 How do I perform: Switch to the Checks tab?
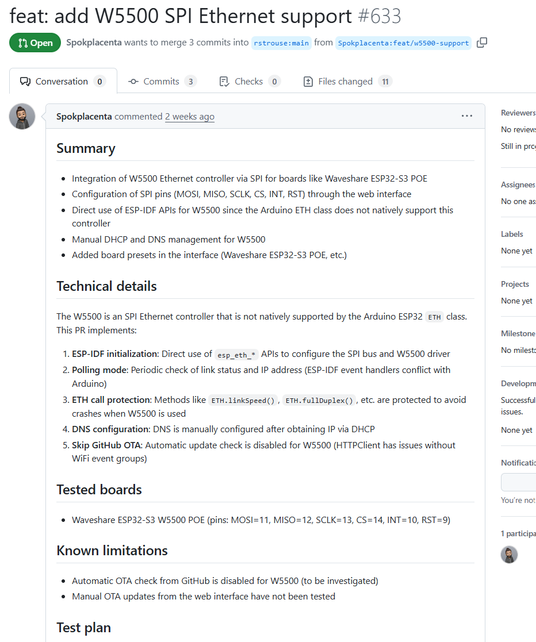[249, 82]
